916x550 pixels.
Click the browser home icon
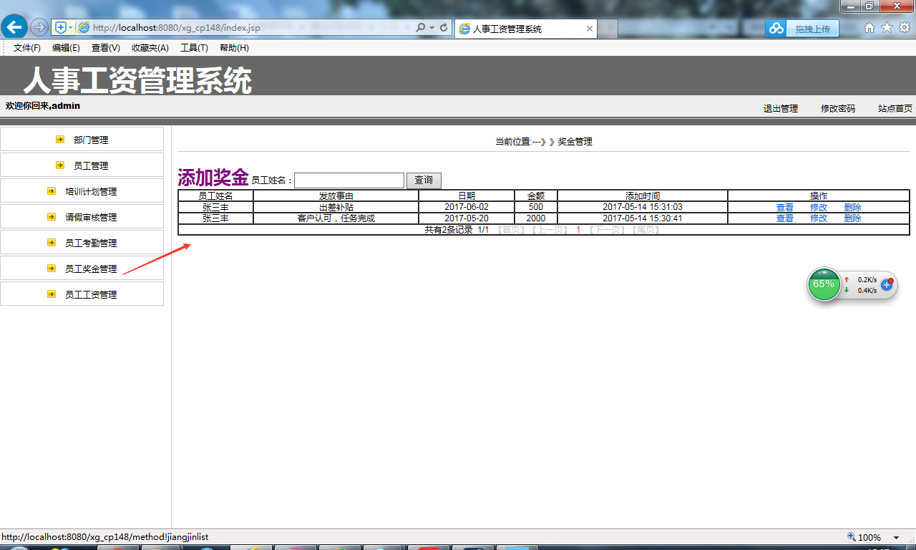(x=869, y=27)
